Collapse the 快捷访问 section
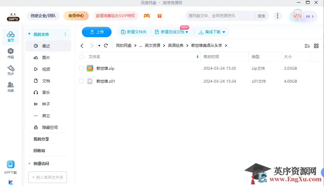This screenshot has height=186, width=324. pyautogui.click(x=29, y=163)
